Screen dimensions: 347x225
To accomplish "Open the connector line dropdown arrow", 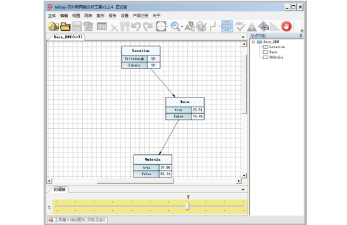I will click(219, 27).
